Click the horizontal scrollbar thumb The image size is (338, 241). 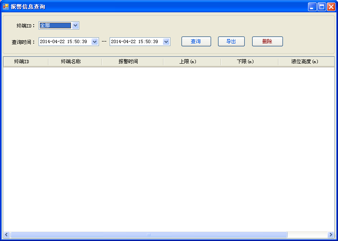(149, 234)
